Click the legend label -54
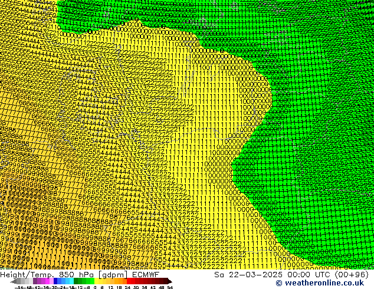Viewport: 374px width, 289px height. pos(19,287)
